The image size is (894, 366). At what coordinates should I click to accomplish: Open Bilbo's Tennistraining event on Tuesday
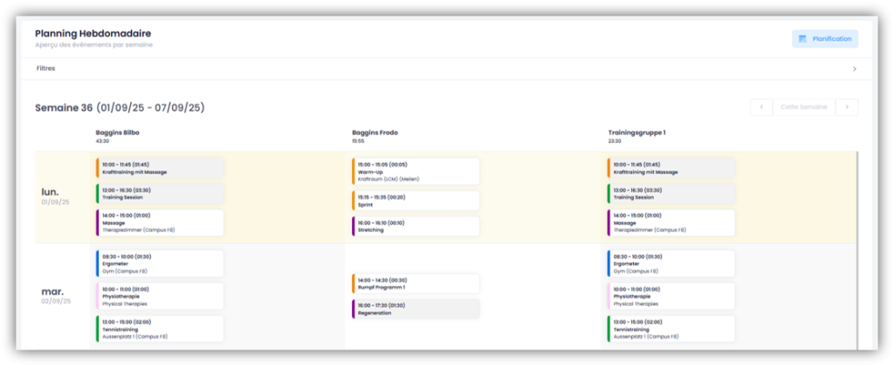click(159, 329)
